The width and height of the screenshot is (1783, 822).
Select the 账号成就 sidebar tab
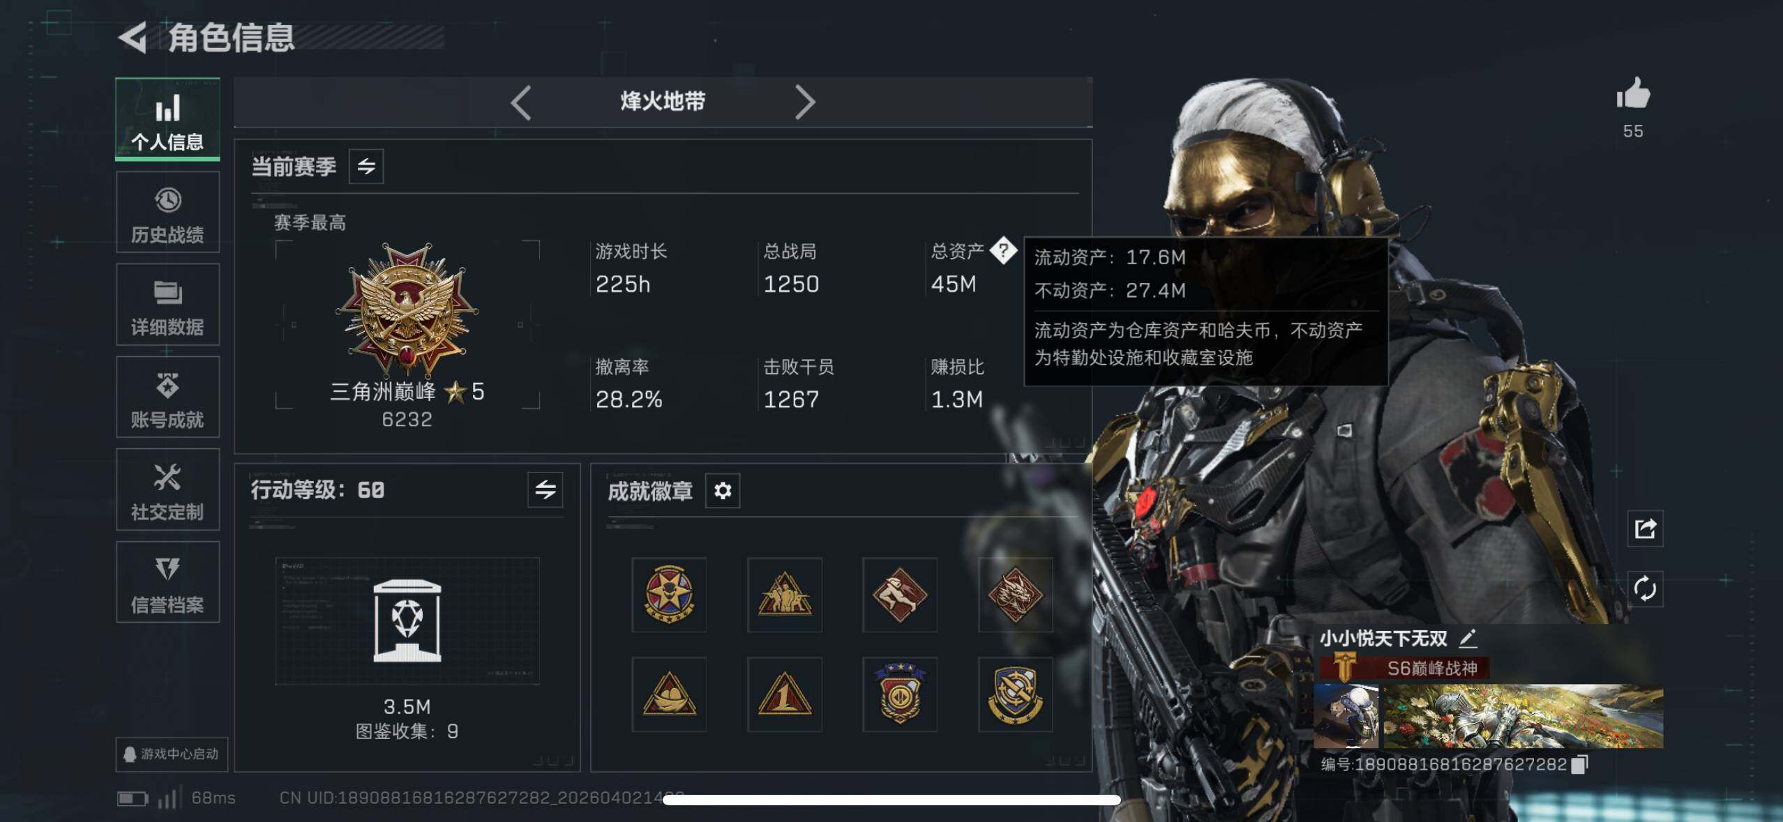point(168,397)
